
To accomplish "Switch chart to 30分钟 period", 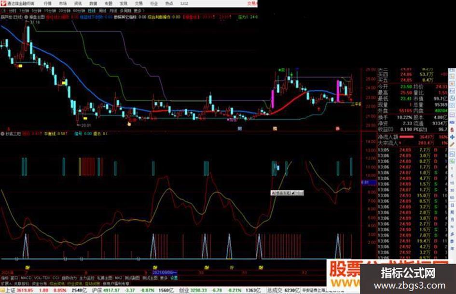I will (x=65, y=11).
